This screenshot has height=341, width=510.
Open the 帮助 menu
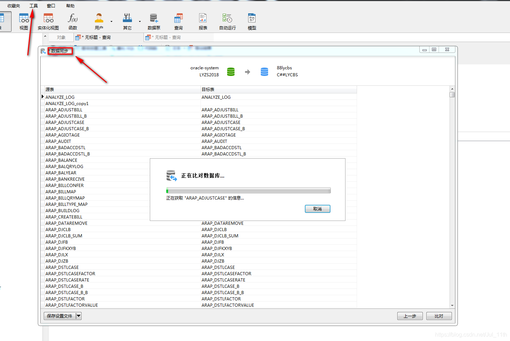coord(70,6)
